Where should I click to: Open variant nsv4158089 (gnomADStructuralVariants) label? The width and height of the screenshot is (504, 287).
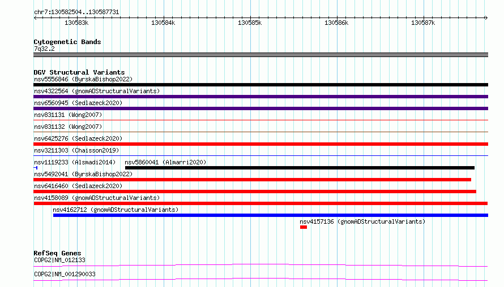coord(97,198)
